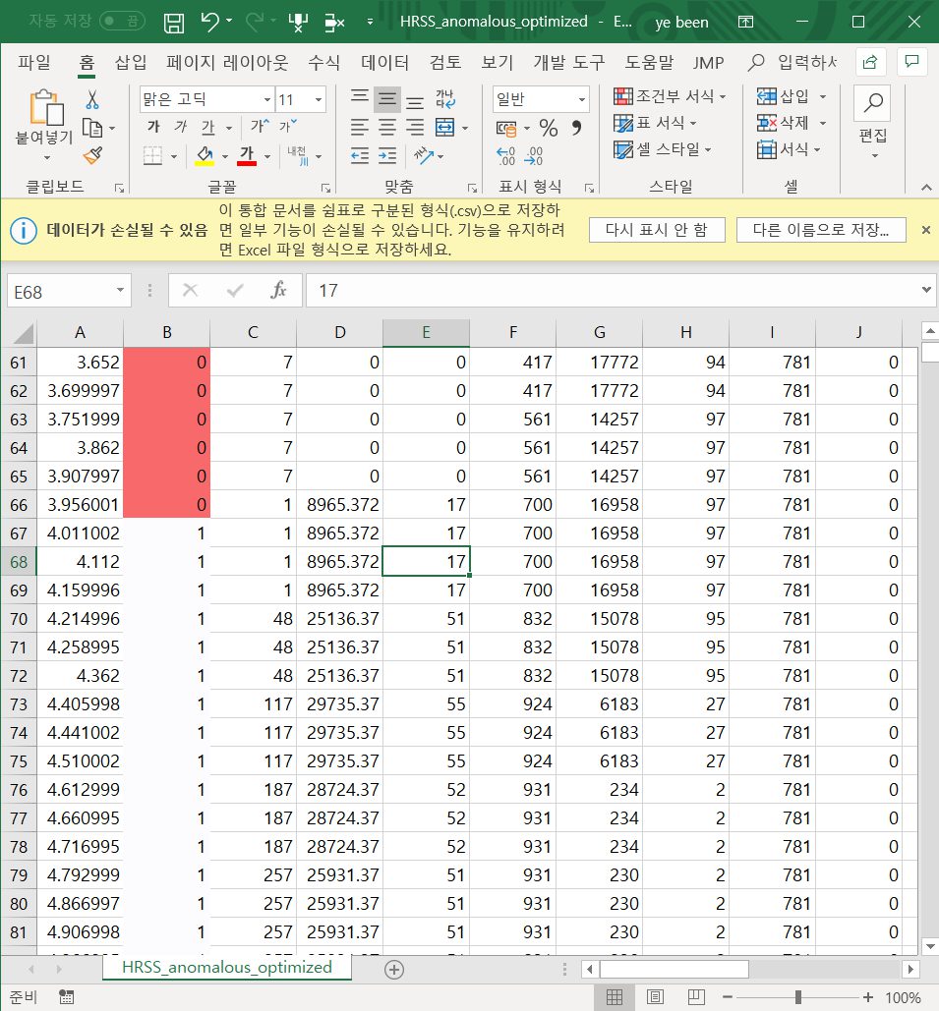The width and height of the screenshot is (939, 1011).
Task: Click the Name Box showing E68
Action: pyautogui.click(x=61, y=292)
